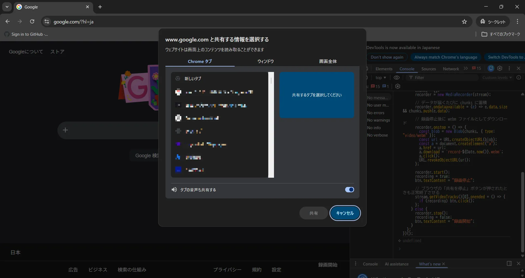525x278 pixels.
Task: Click the tab list scrollbar in dialog
Action: (271, 125)
